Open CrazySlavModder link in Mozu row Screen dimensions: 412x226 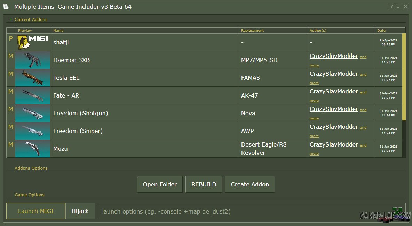click(x=334, y=145)
